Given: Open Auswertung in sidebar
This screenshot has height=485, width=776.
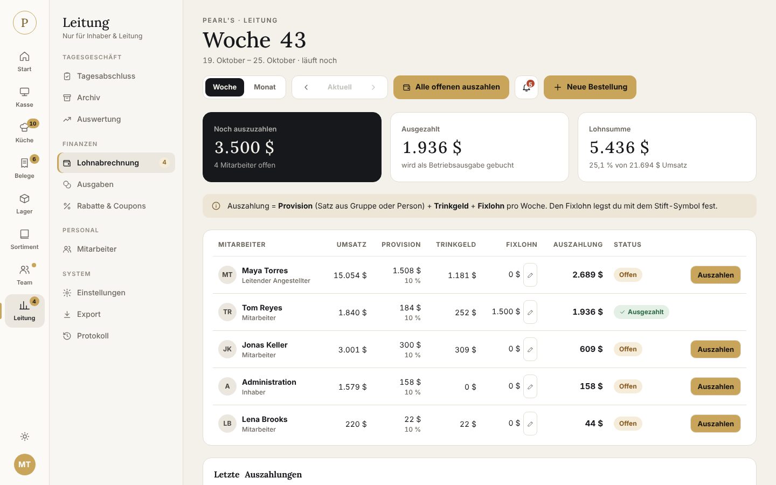Looking at the screenshot, I should (116, 119).
